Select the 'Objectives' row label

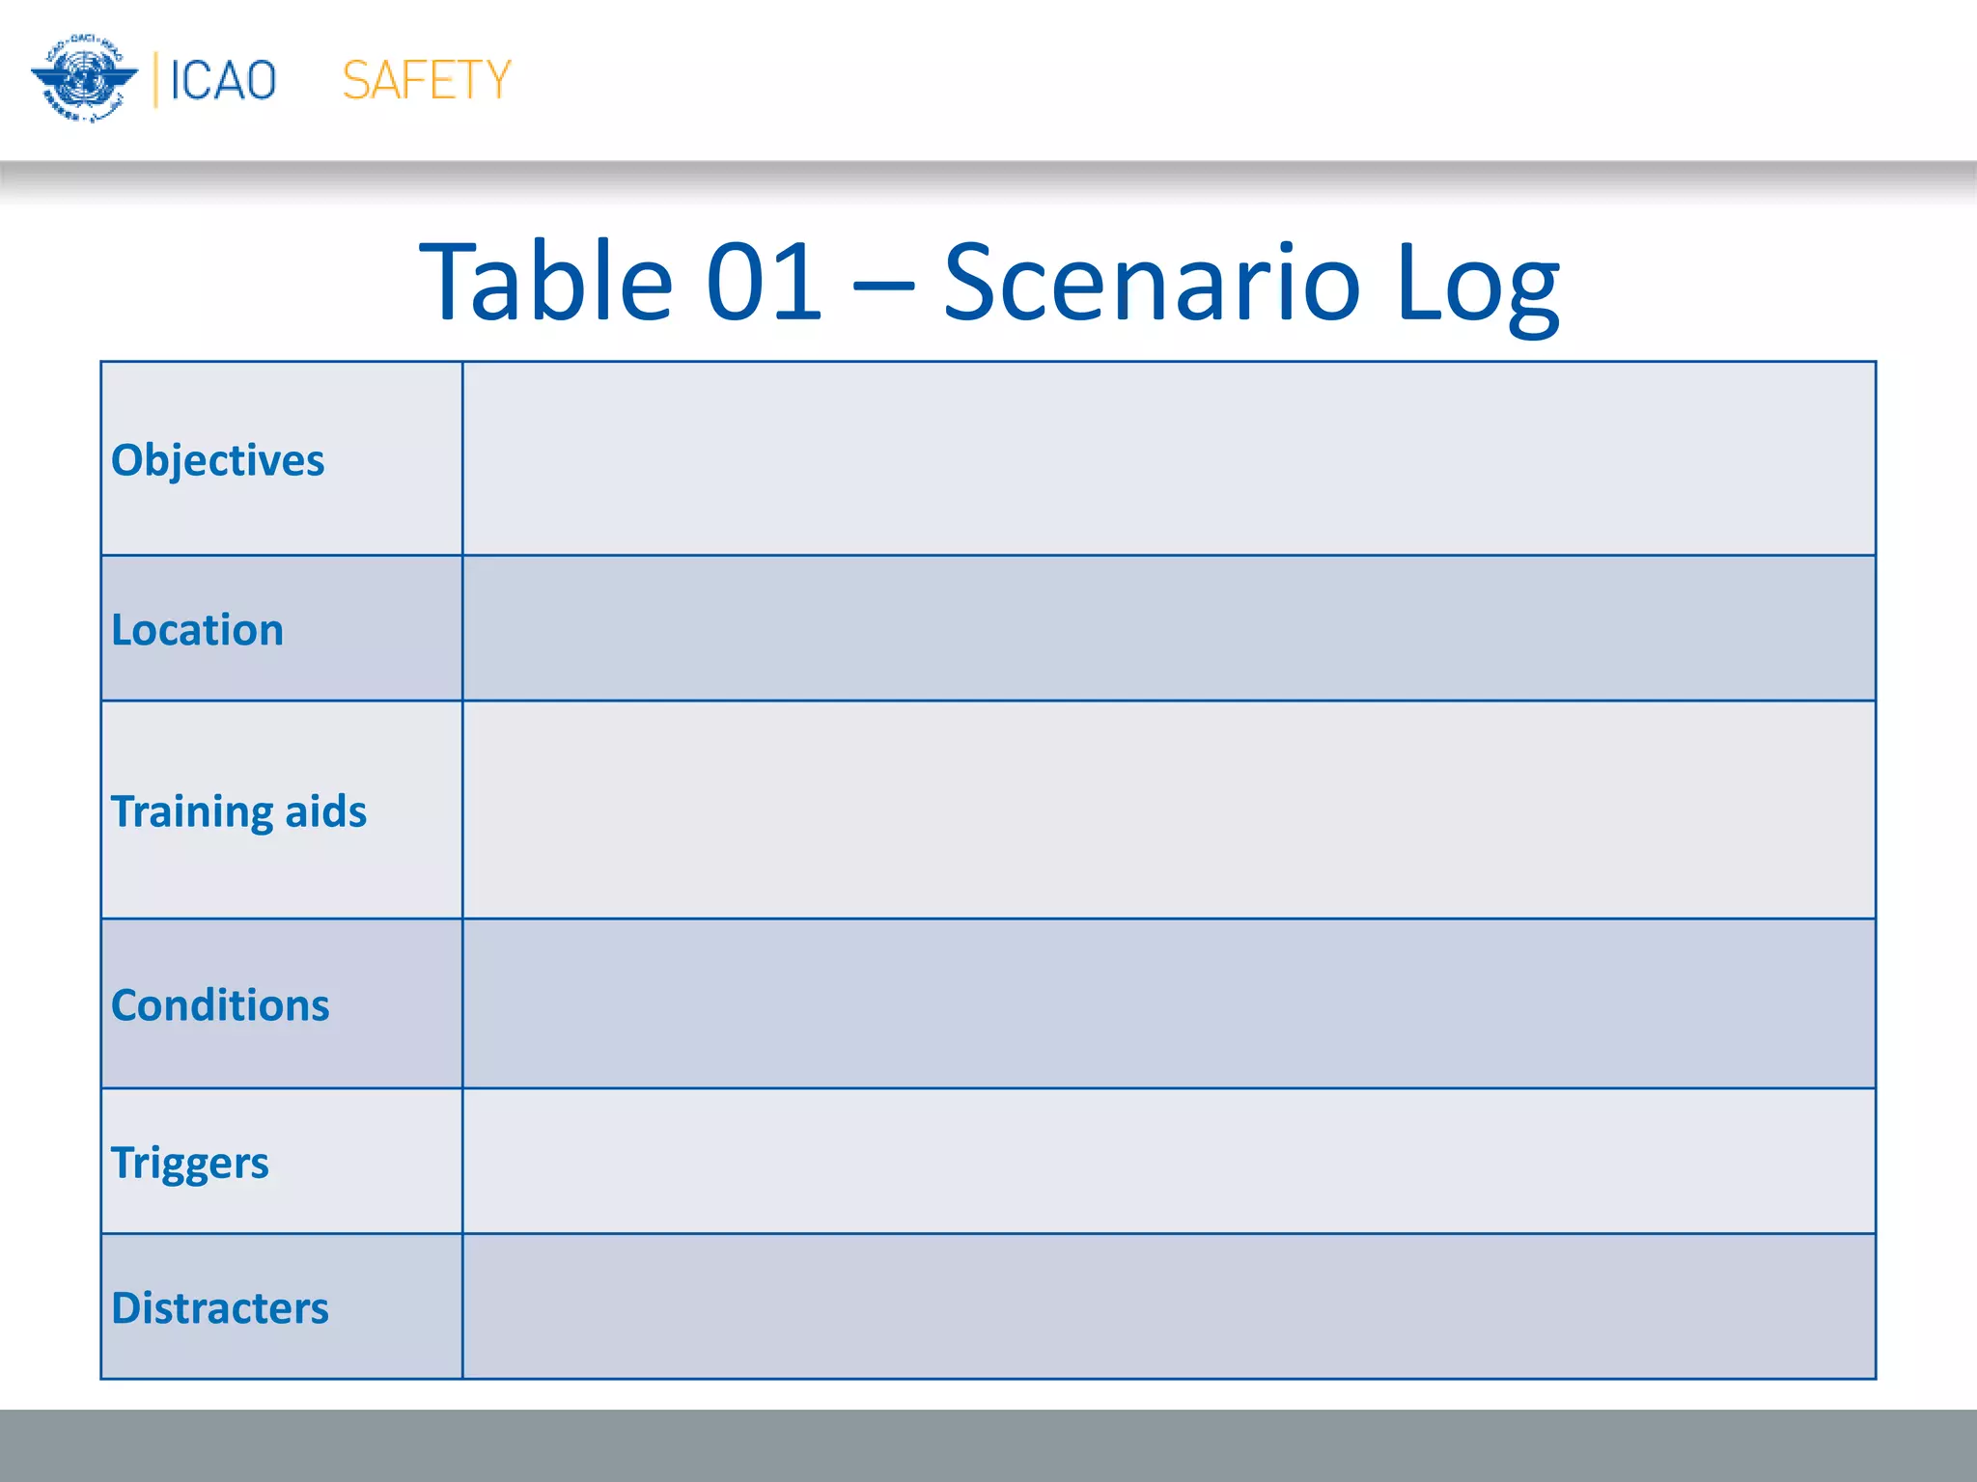click(218, 460)
